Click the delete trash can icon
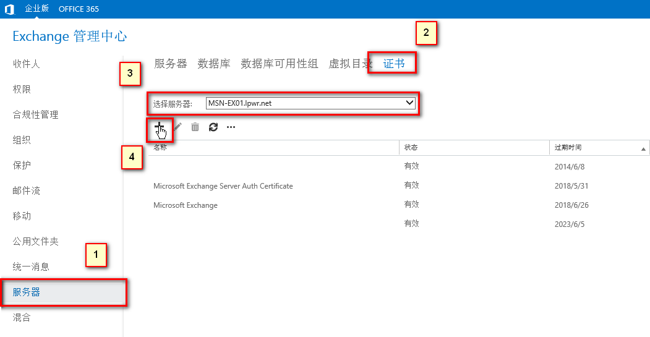This screenshot has height=337, width=650. click(x=195, y=127)
